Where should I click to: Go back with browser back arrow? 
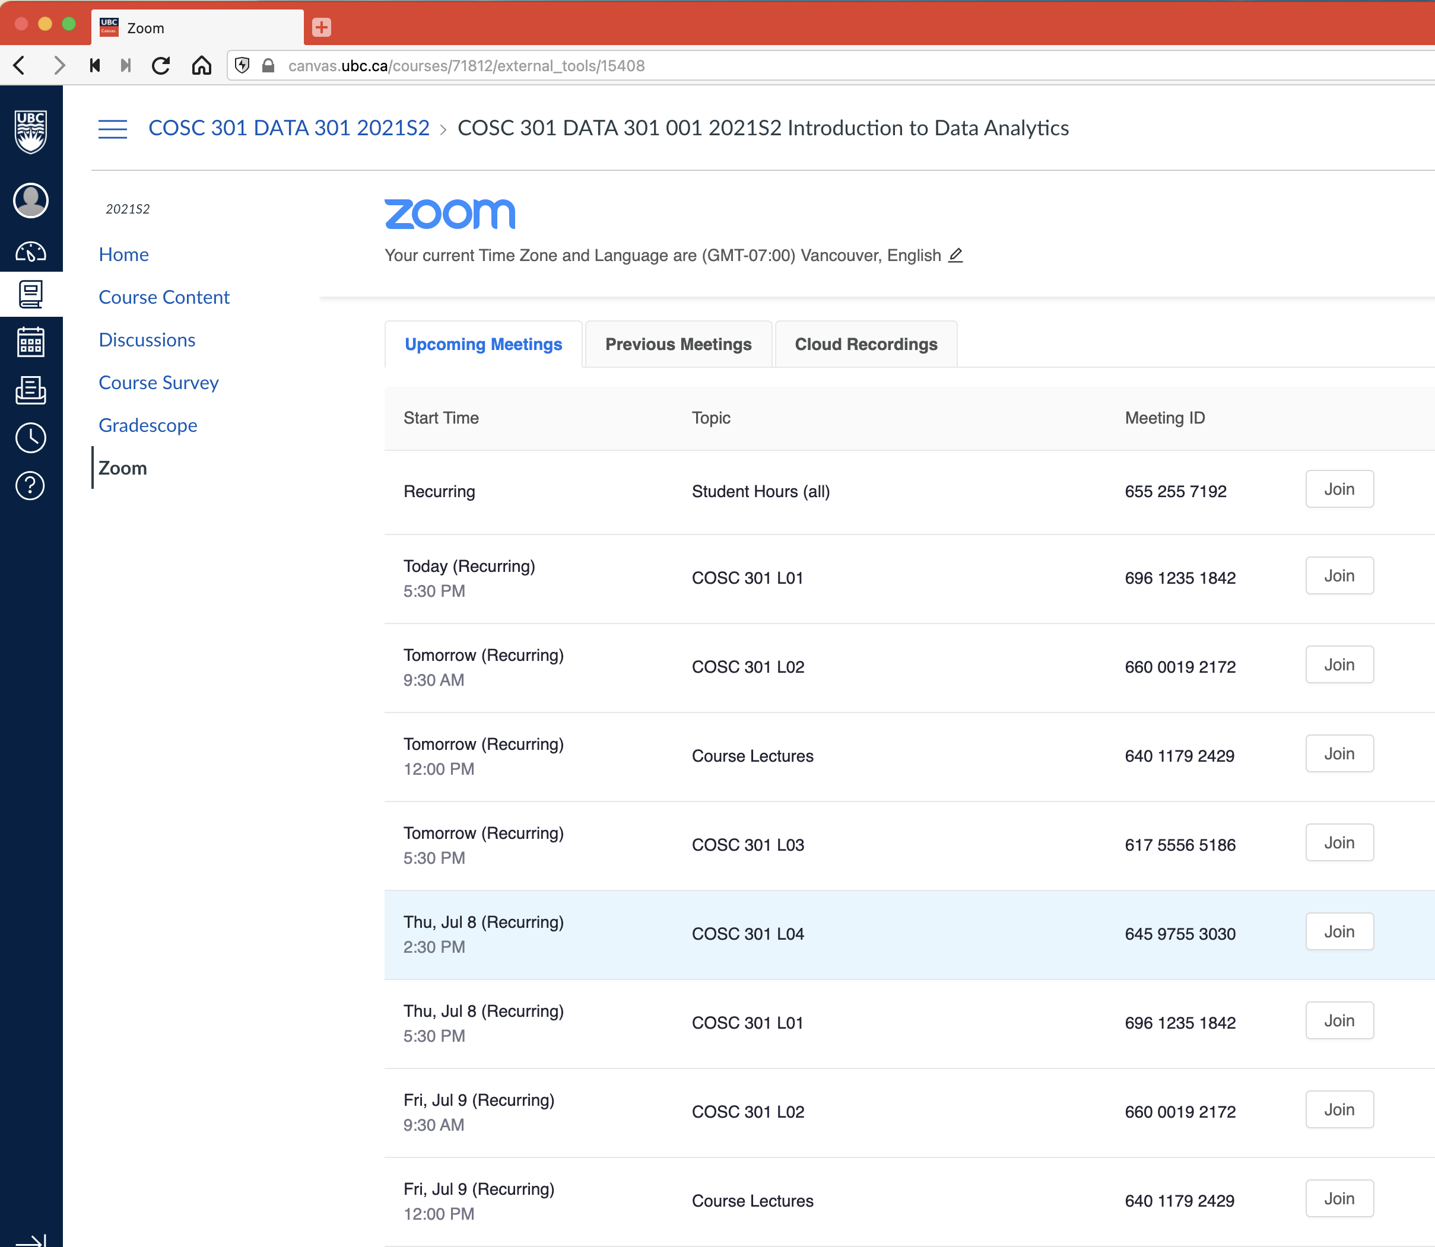20,65
